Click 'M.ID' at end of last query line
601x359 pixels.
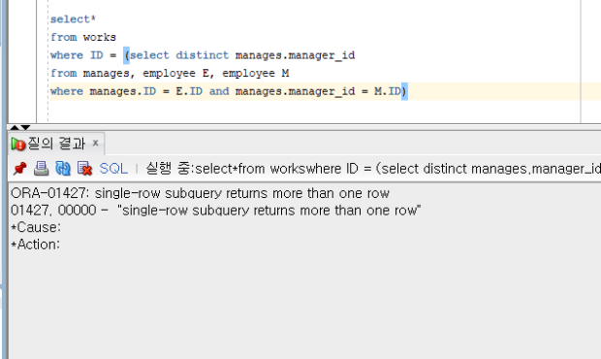[x=388, y=91]
